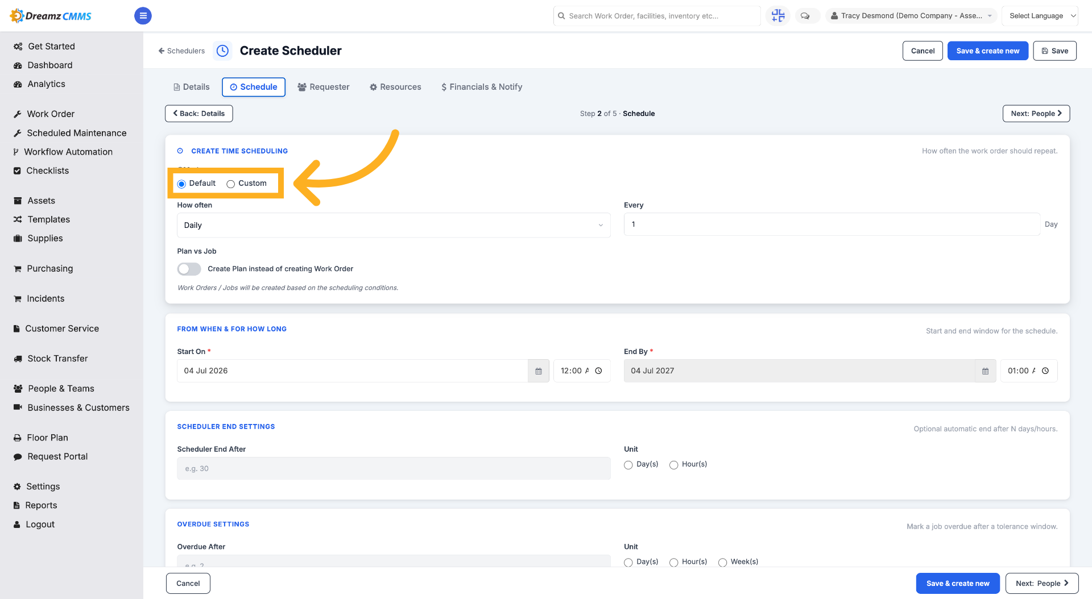
Task: Click the Analytics sidebar icon
Action: coord(18,84)
